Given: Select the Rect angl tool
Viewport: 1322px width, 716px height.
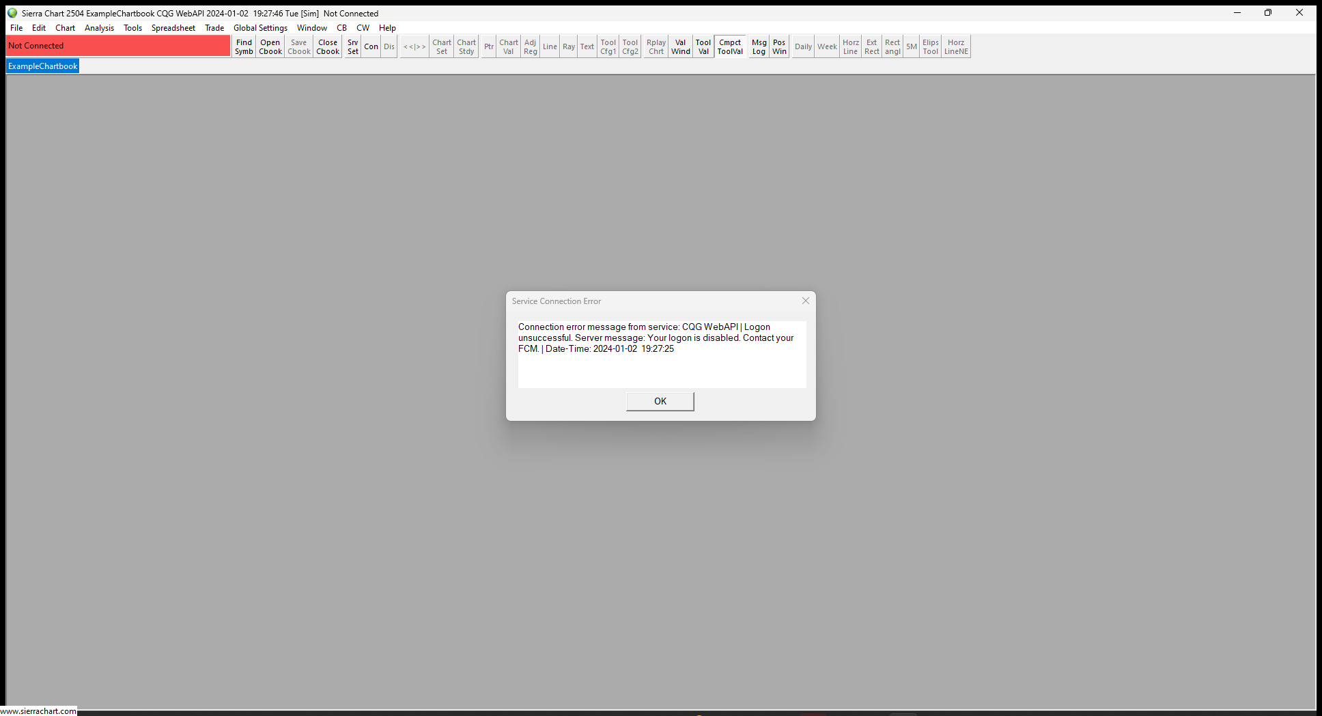Looking at the screenshot, I should (892, 46).
